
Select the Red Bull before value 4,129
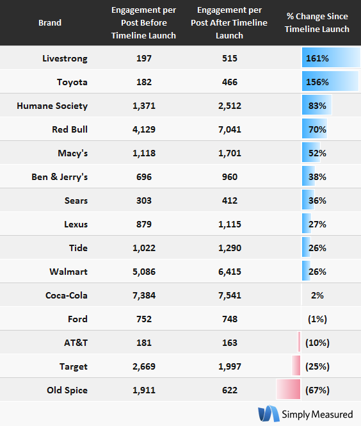pyautogui.click(x=144, y=129)
